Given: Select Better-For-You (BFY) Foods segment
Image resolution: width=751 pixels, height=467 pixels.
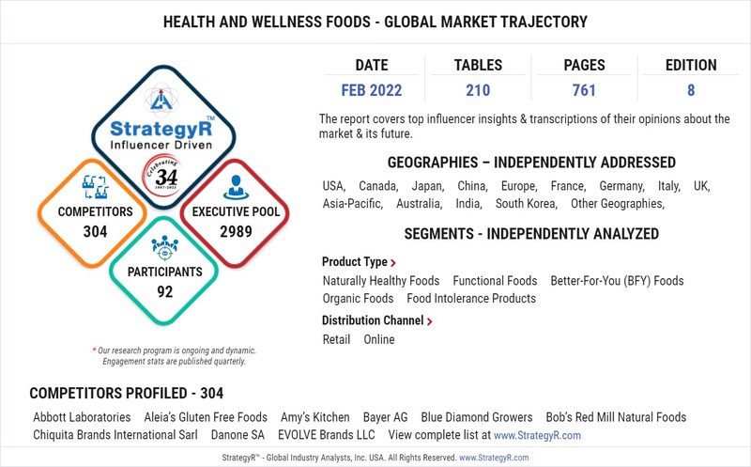Looking at the screenshot, I should pos(617,281).
